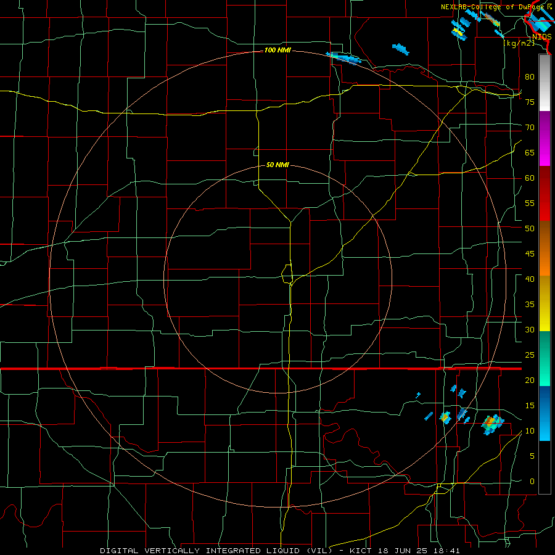The image size is (555, 555).
Task: Click the purple-magenta segment of the color scale
Action: point(545,138)
